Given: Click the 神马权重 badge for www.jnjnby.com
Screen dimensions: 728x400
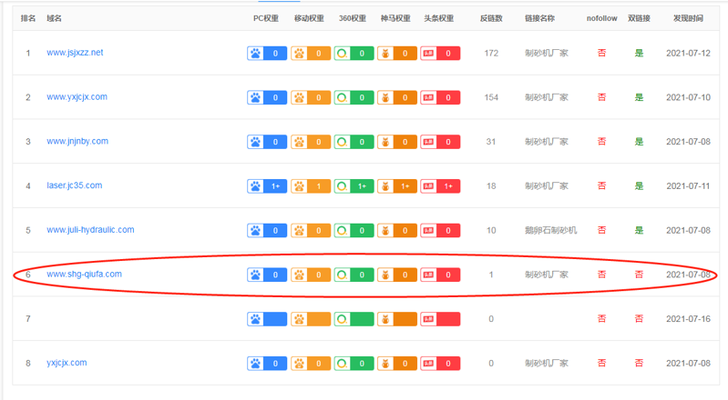Looking at the screenshot, I should [397, 142].
